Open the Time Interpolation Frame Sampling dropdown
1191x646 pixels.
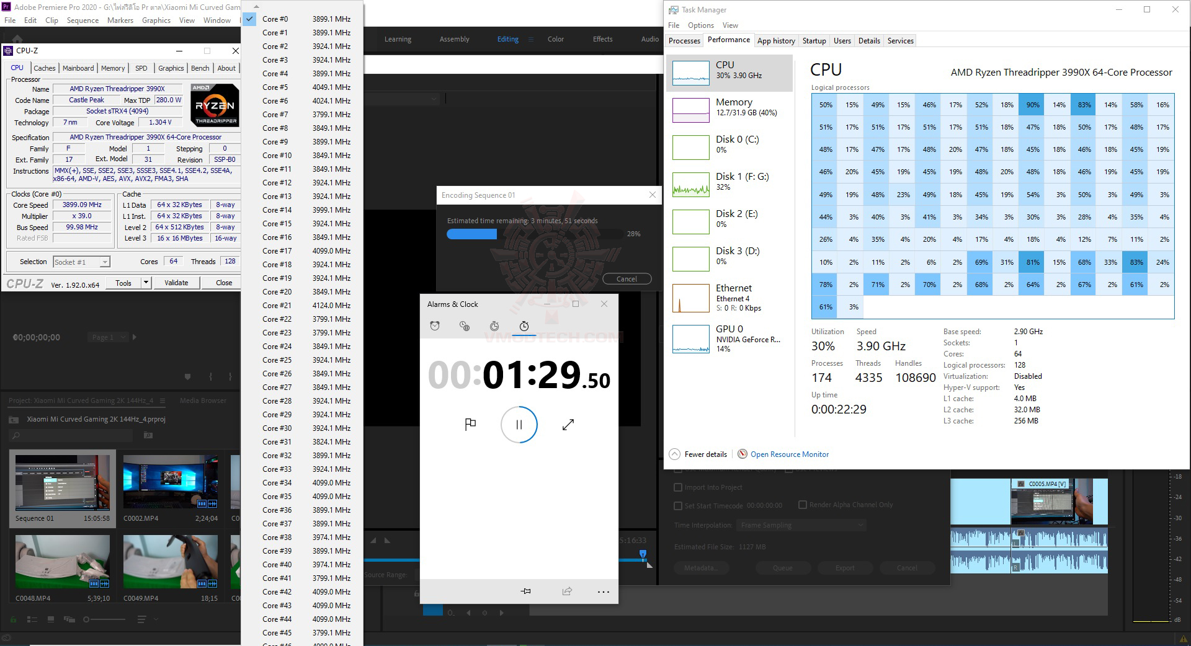click(x=801, y=525)
